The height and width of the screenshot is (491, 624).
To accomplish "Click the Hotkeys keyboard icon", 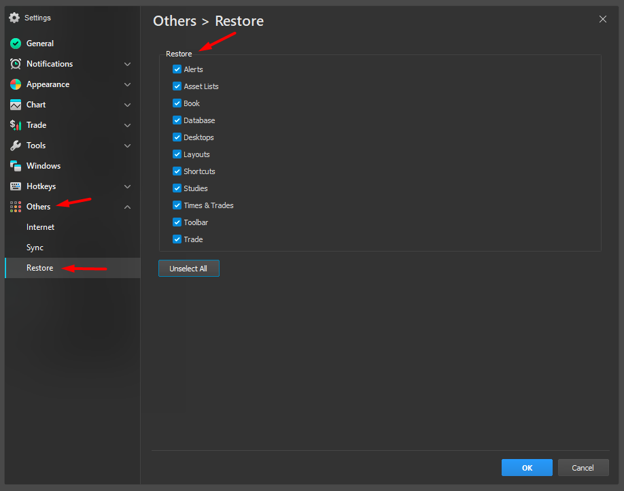I will tap(16, 186).
